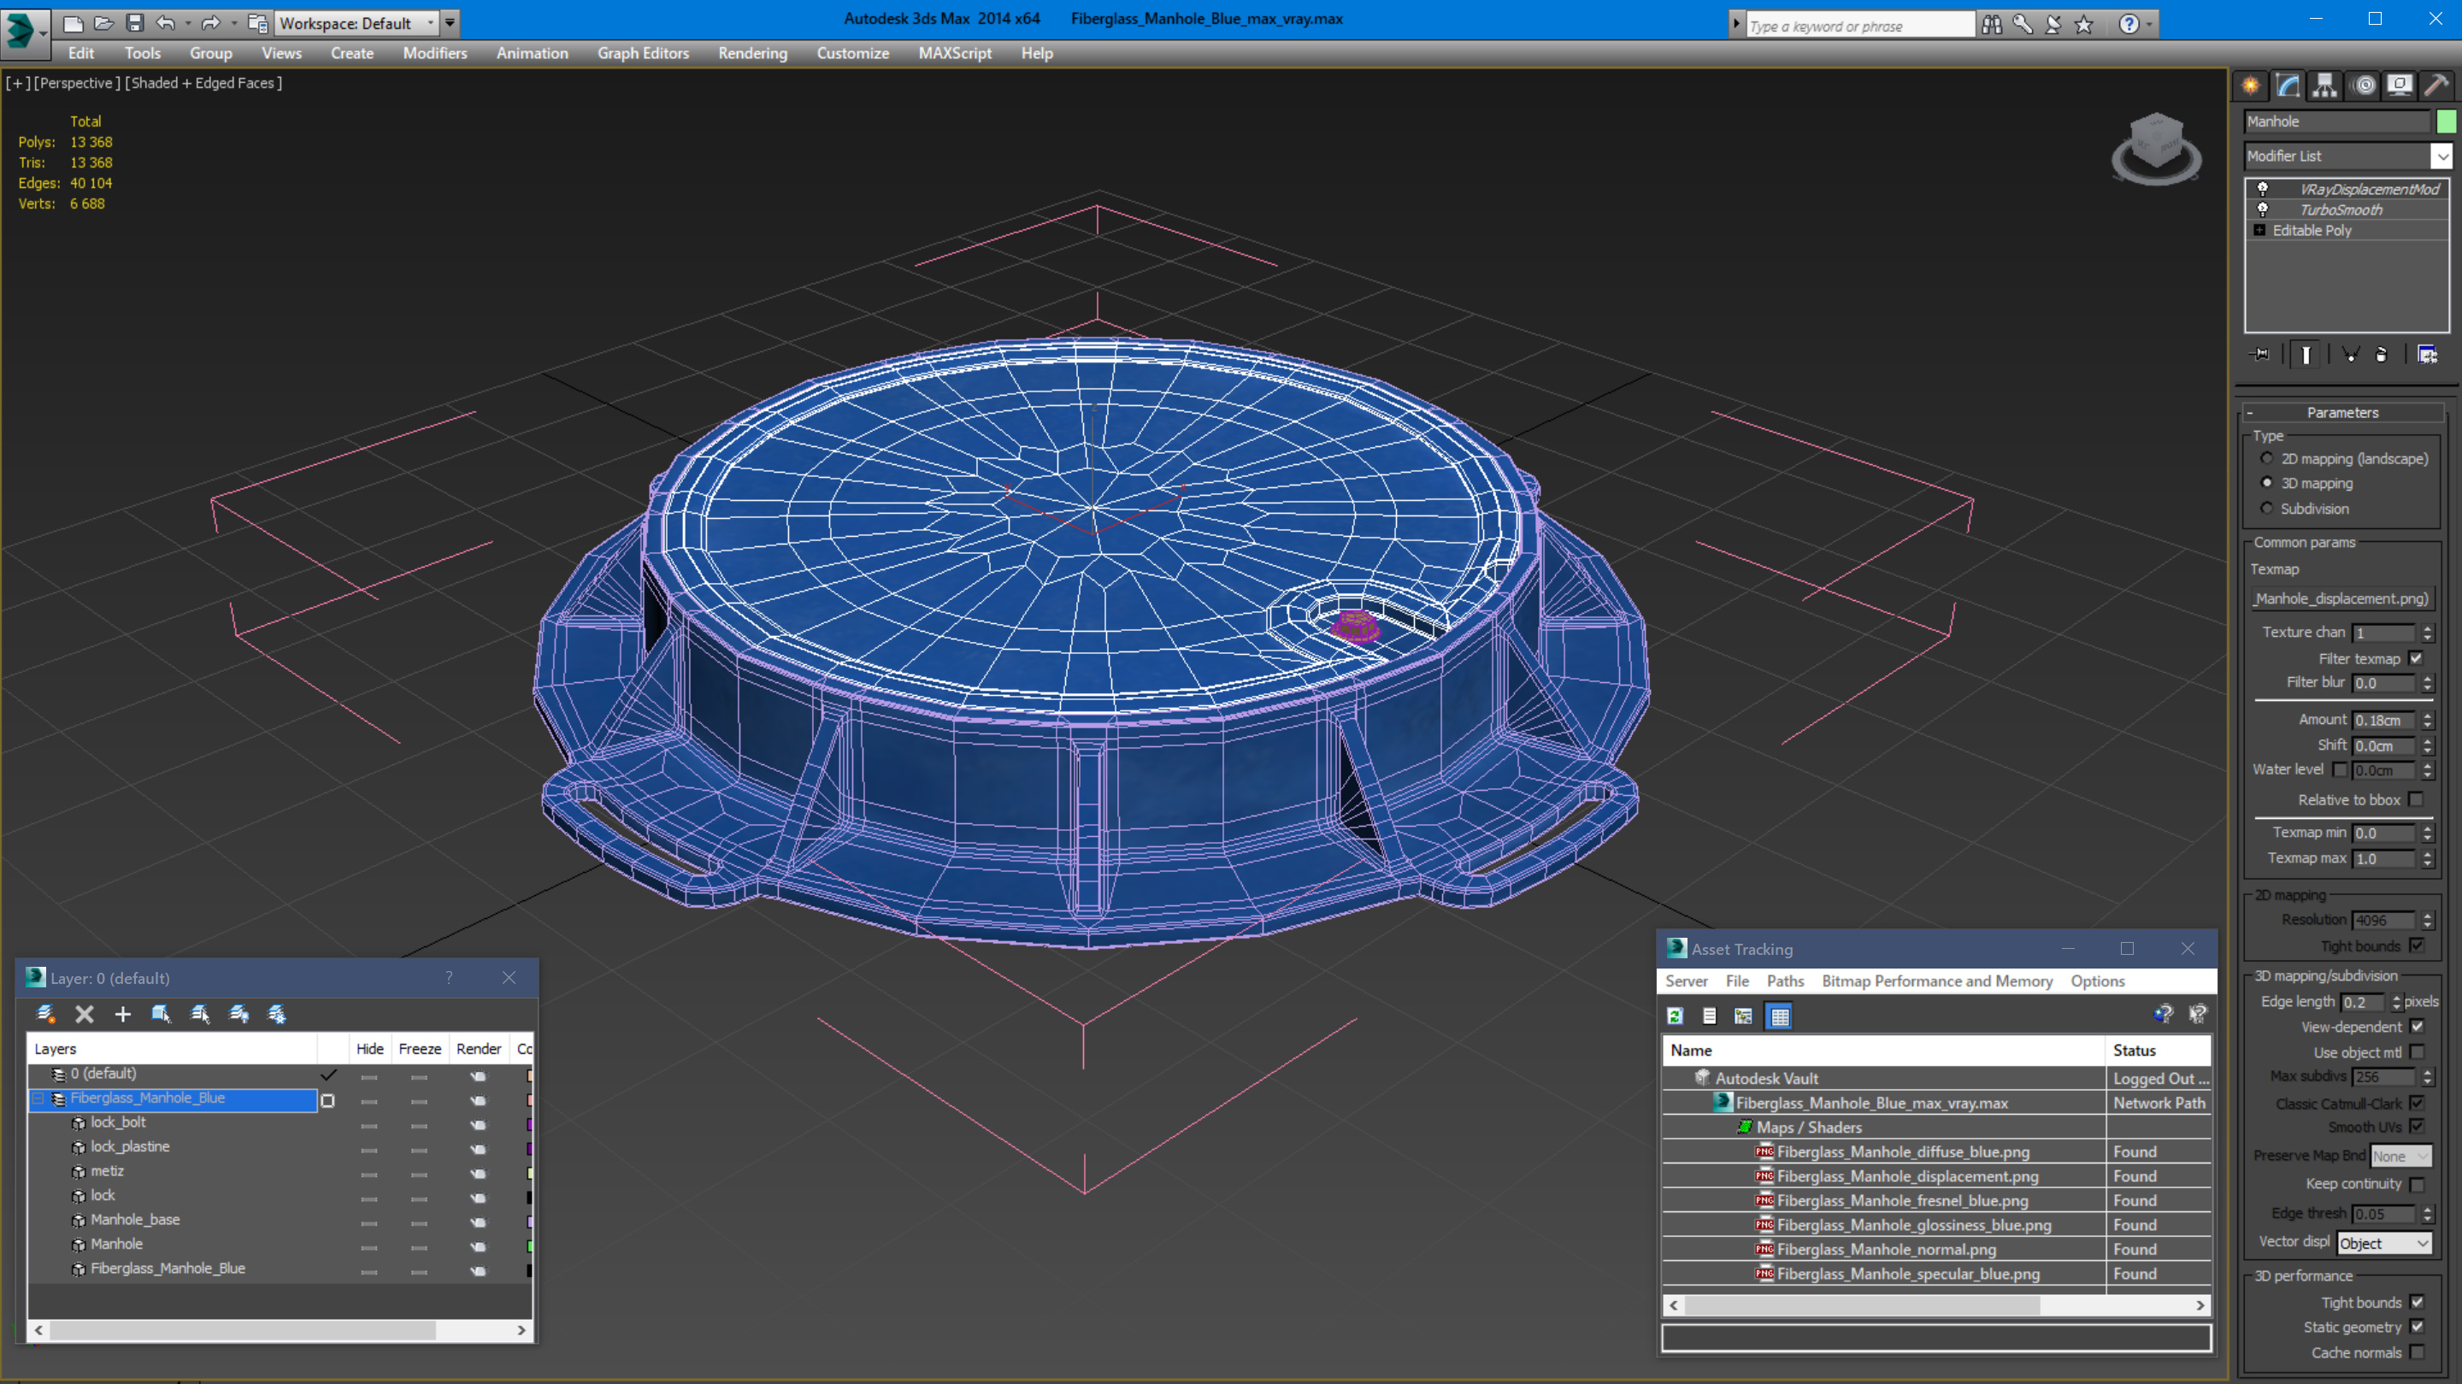
Task: Click Refresh icon in Asset Tracking toolbar
Action: 1675,1016
